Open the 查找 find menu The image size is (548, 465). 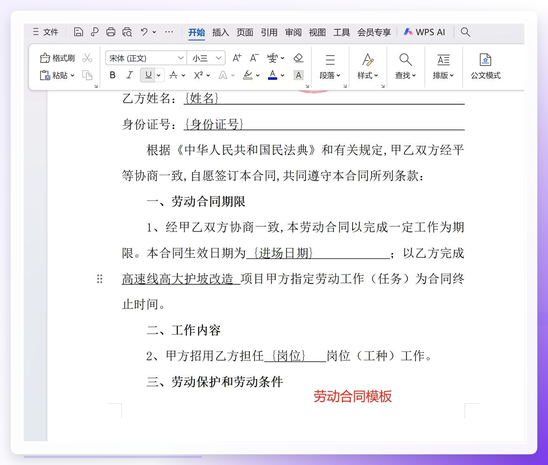pos(405,66)
